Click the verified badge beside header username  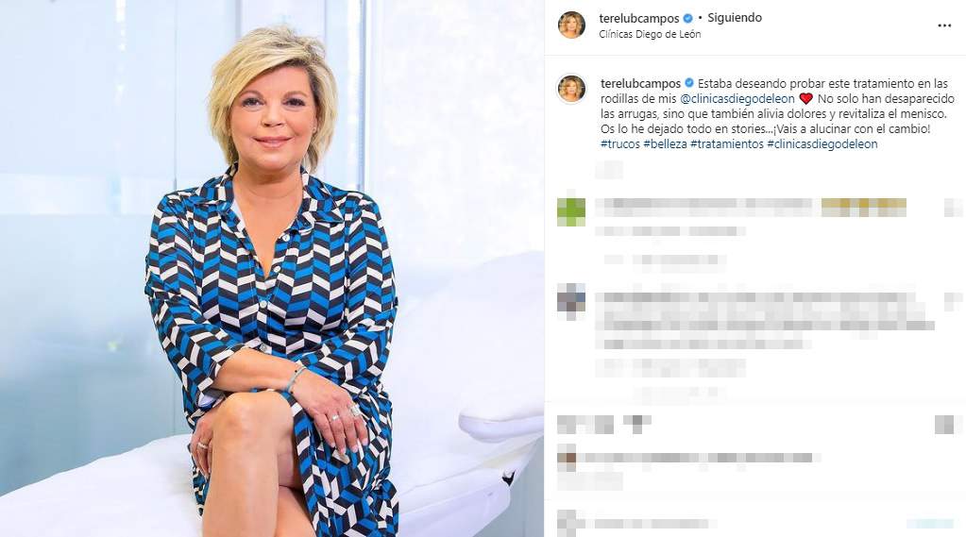(x=687, y=19)
